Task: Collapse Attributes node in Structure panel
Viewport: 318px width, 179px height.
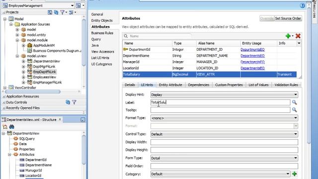Action: pyautogui.click(x=9, y=155)
